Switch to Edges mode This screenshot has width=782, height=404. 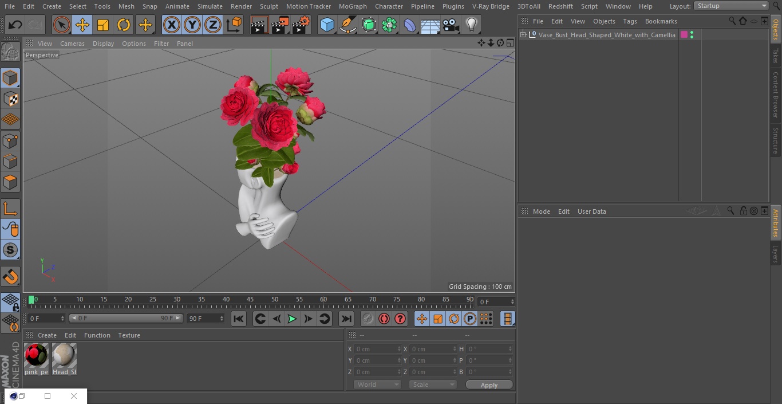pos(10,161)
